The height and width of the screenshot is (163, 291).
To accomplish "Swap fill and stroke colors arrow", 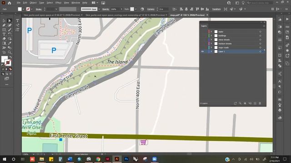I will [10, 57].
